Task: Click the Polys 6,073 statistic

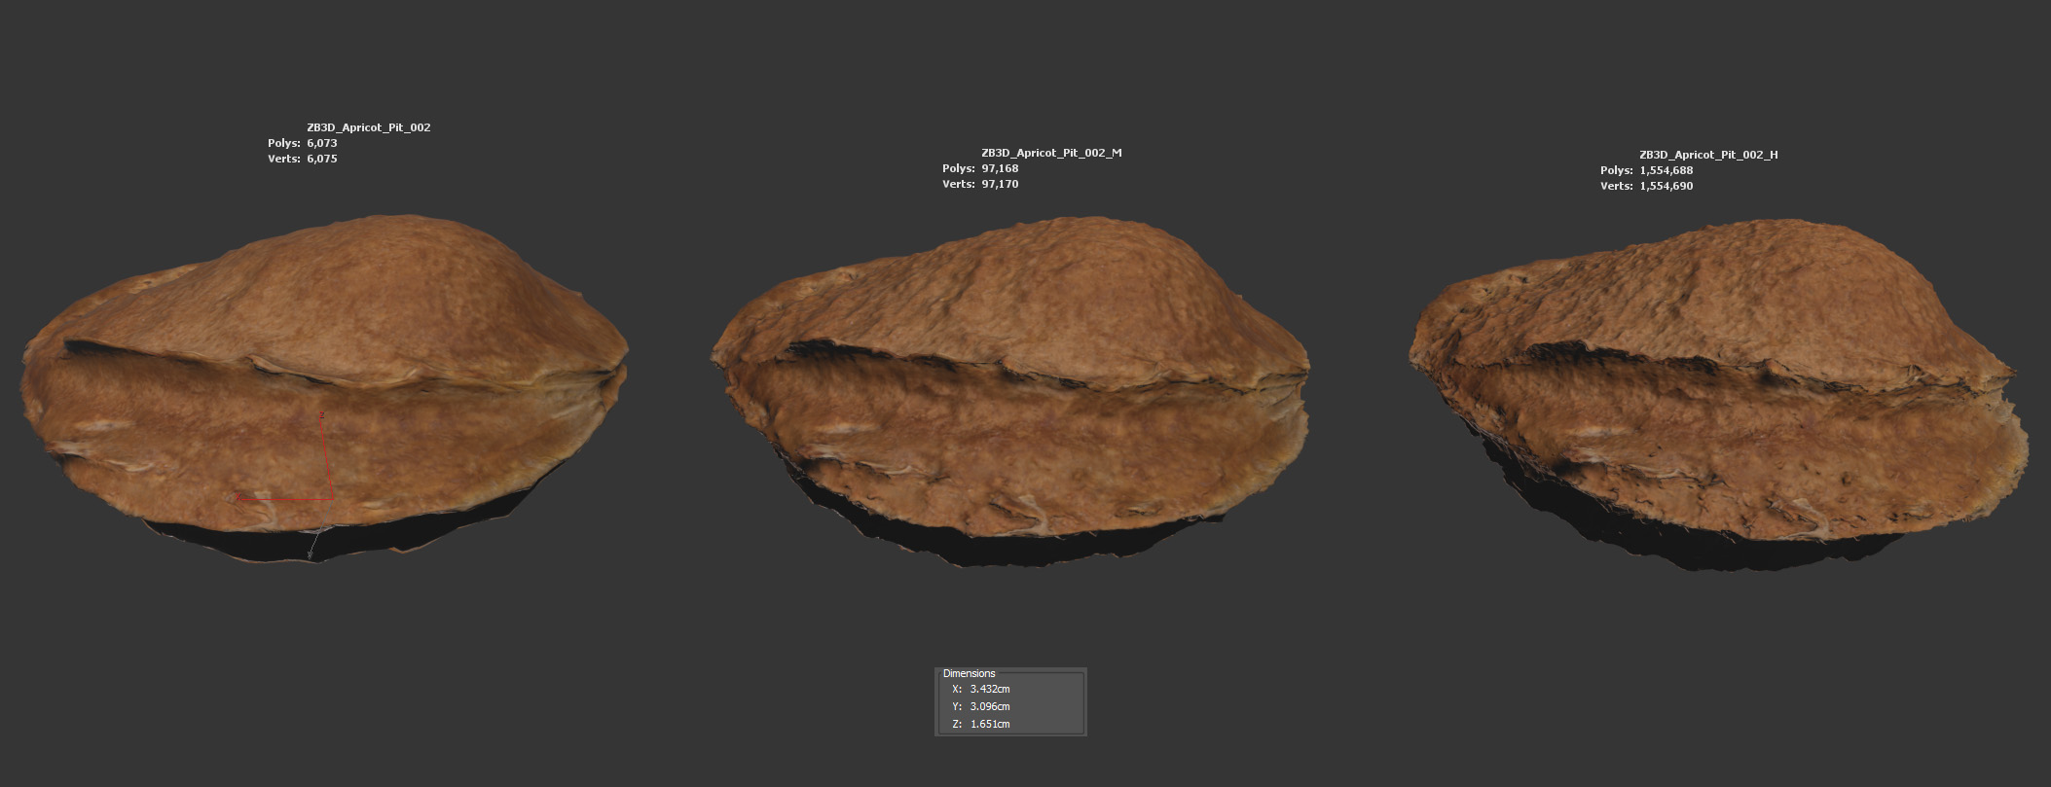Action: point(321,143)
